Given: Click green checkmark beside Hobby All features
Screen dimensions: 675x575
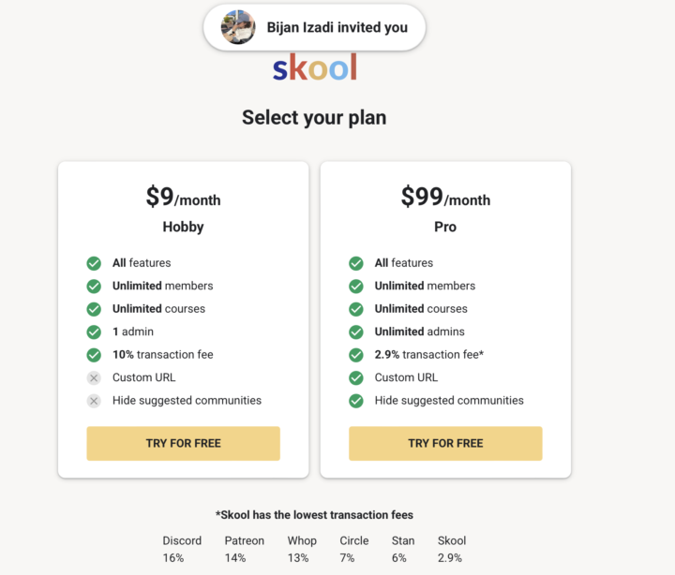Looking at the screenshot, I should click(94, 263).
